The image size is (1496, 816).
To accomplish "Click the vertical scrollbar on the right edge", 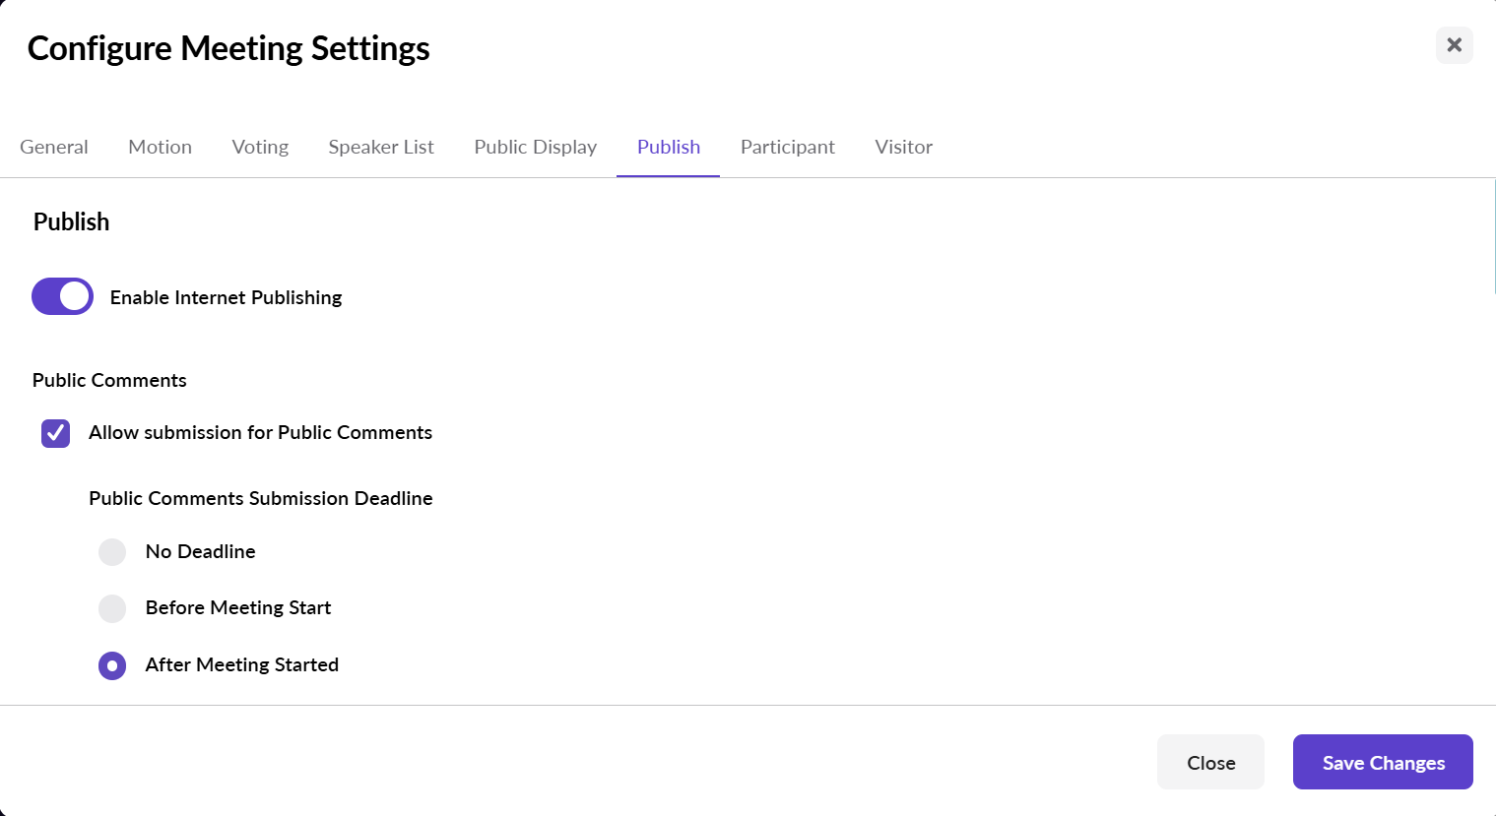I will pos(1493,236).
